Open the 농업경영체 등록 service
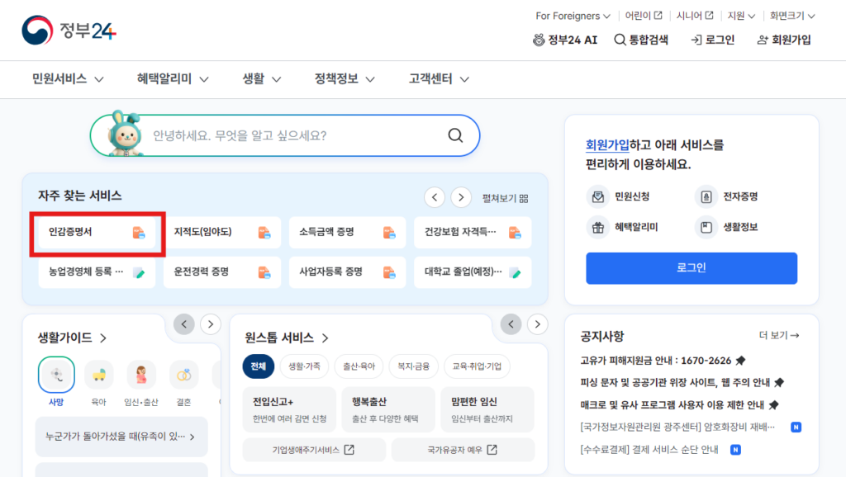The height and width of the screenshot is (477, 846). pos(97,272)
